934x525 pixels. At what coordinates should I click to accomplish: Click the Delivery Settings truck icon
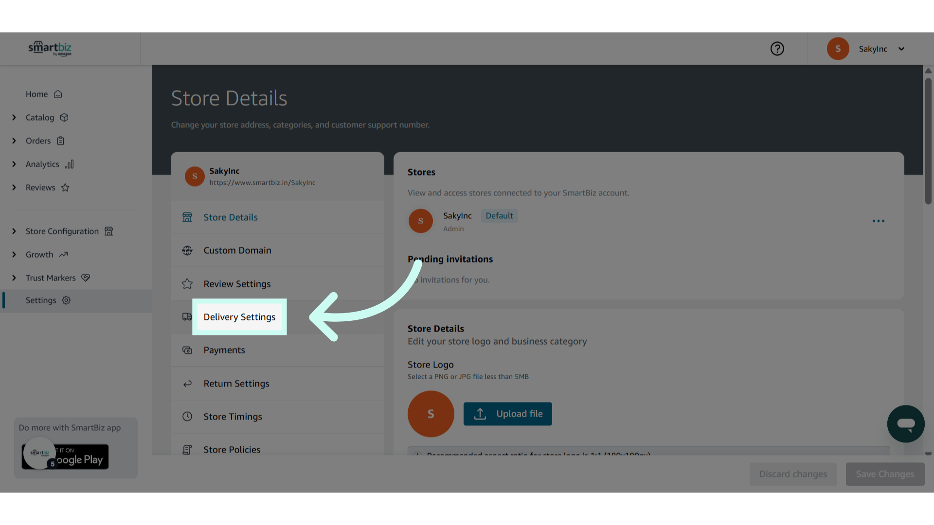point(187,317)
